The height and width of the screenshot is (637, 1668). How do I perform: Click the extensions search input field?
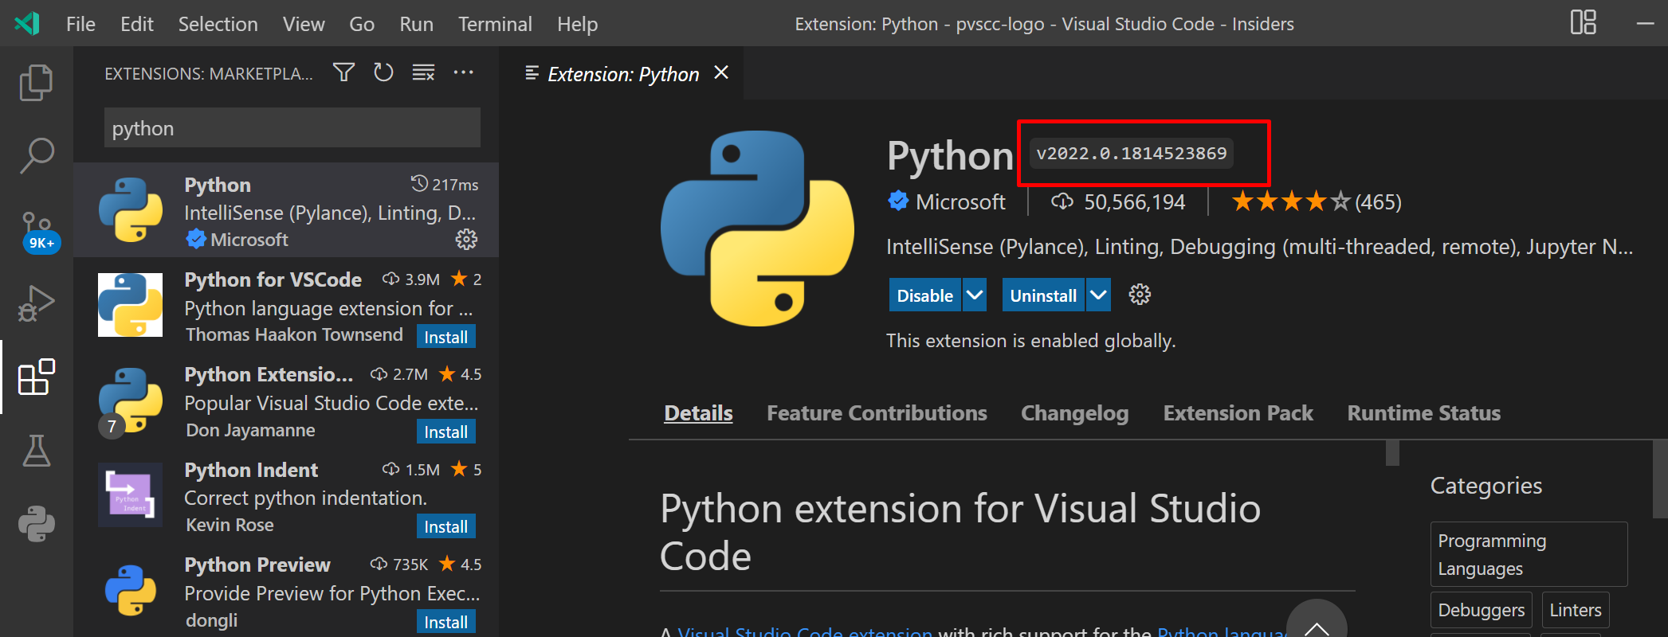292,128
